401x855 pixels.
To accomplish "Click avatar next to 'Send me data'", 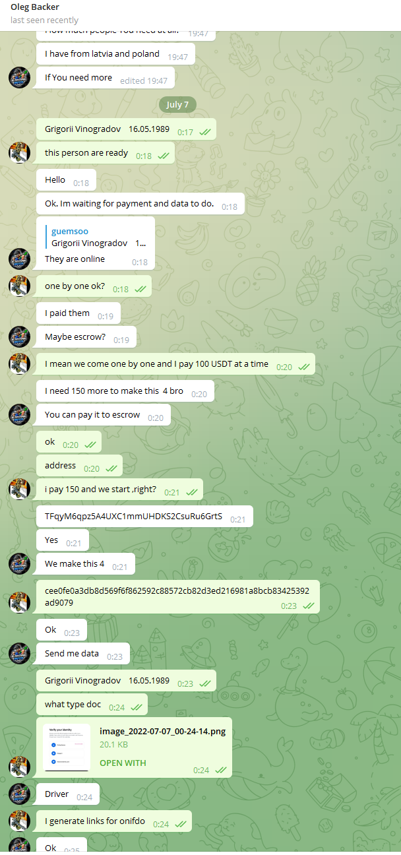I will pos(19,654).
